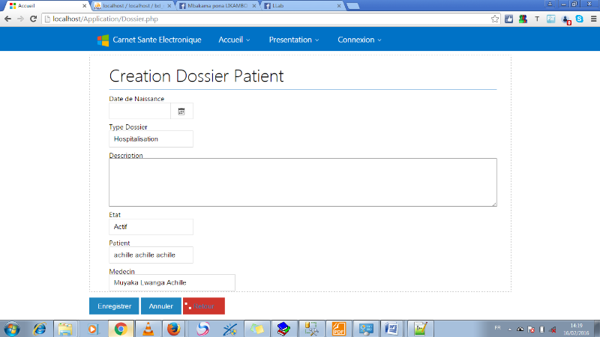The width and height of the screenshot is (600, 337).
Task: Expand the Connexion navigation menu
Action: click(x=359, y=40)
